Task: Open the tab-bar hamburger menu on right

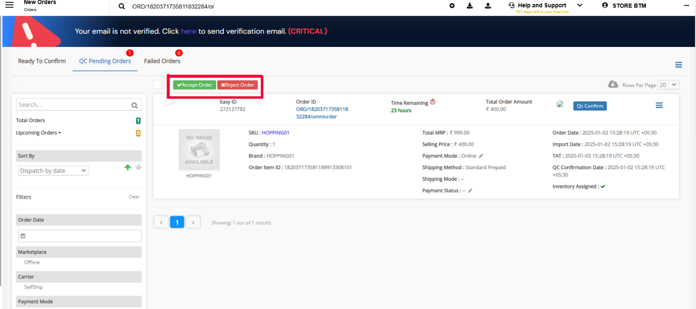Action: click(x=678, y=65)
